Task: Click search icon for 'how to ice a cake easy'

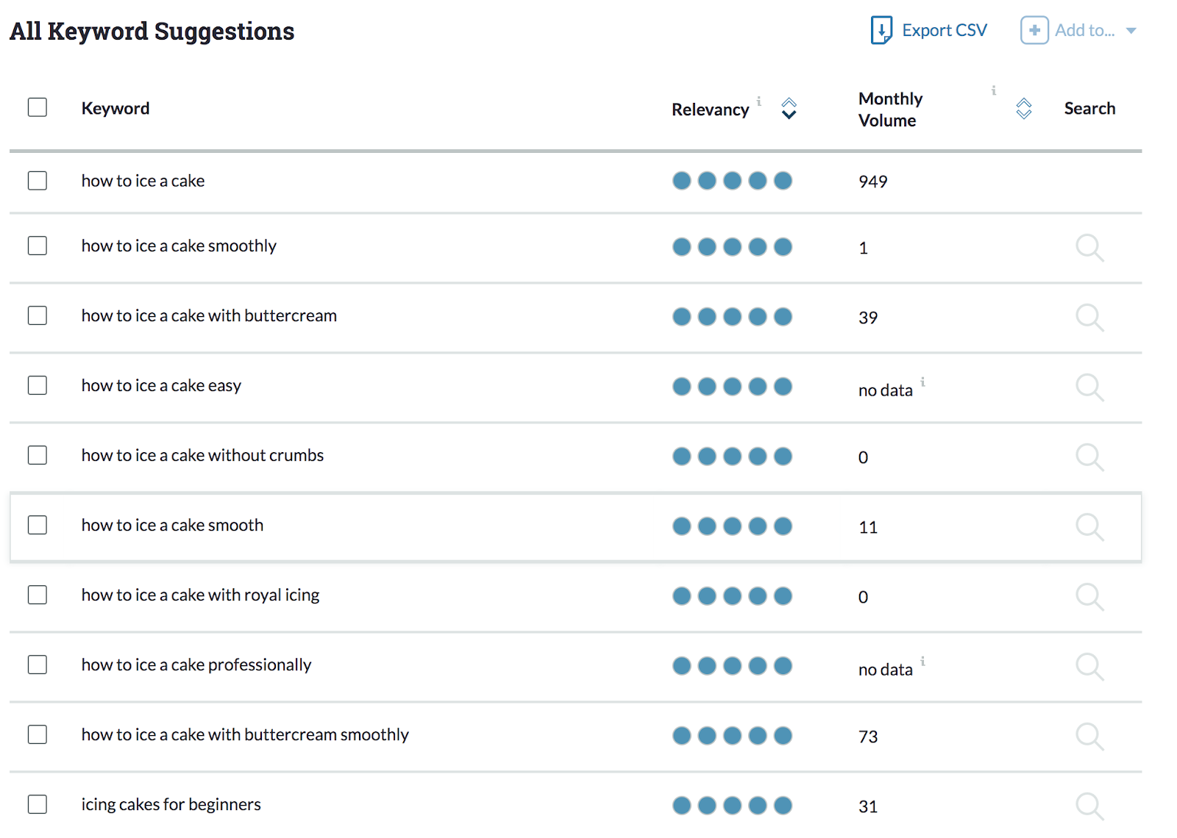Action: point(1089,387)
